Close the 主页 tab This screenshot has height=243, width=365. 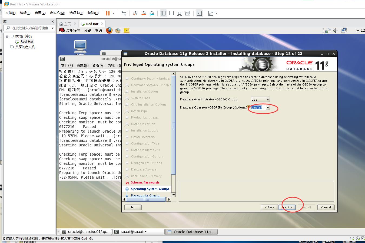click(75, 24)
